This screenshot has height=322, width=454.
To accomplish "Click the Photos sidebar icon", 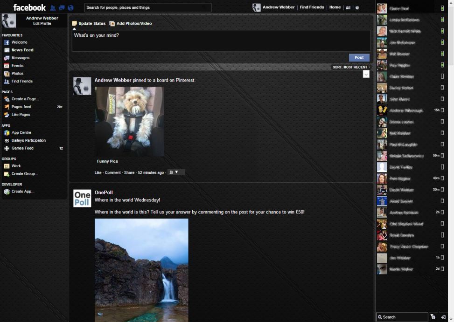I will [7, 74].
